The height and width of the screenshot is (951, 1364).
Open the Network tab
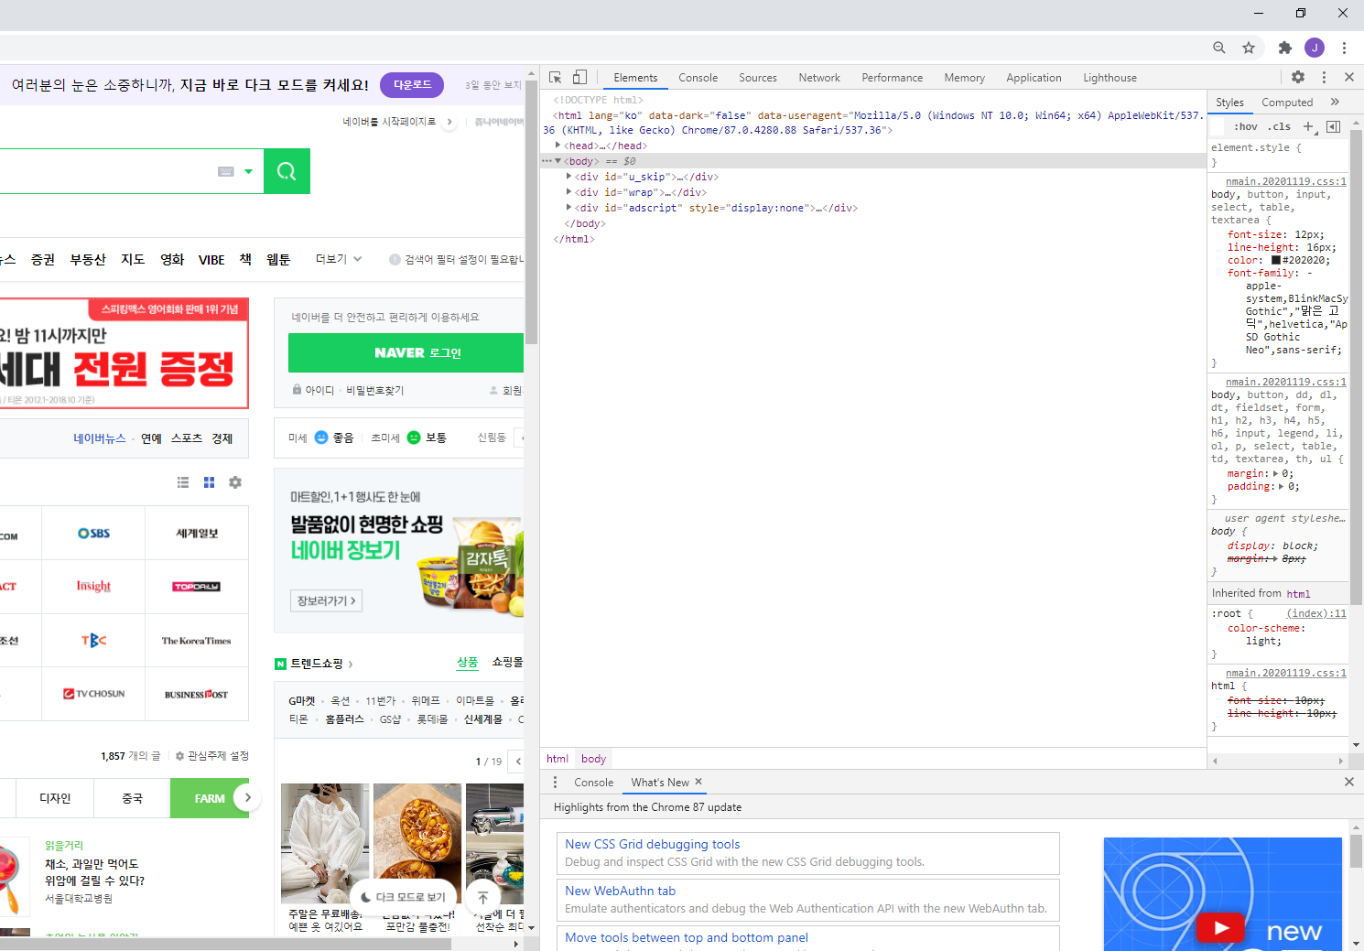click(819, 78)
